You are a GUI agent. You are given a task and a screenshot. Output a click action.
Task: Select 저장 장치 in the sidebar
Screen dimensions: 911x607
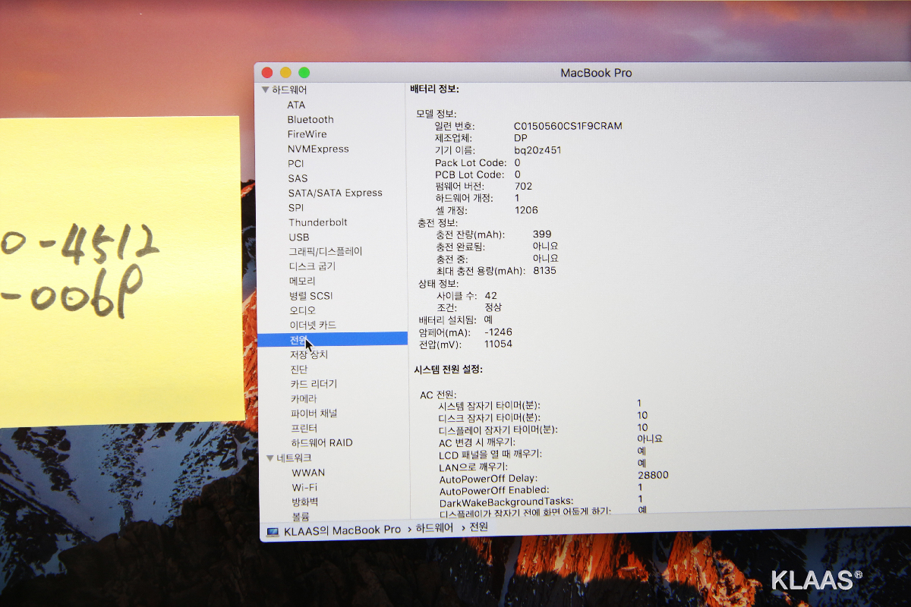(x=308, y=354)
